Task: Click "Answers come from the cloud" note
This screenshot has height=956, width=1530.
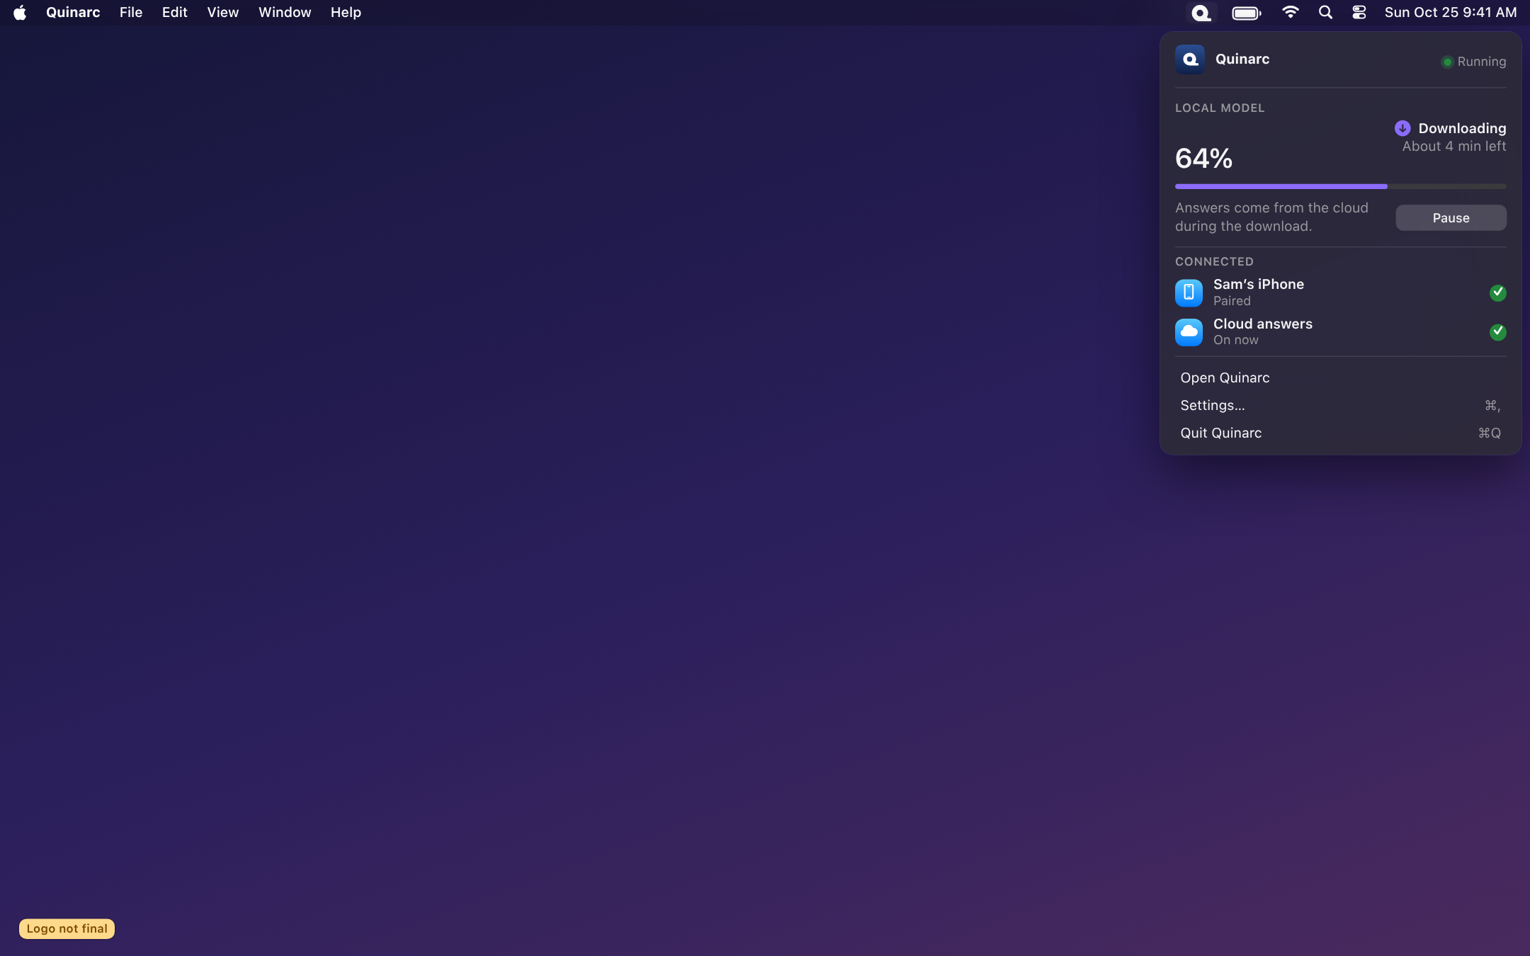Action: point(1271,217)
